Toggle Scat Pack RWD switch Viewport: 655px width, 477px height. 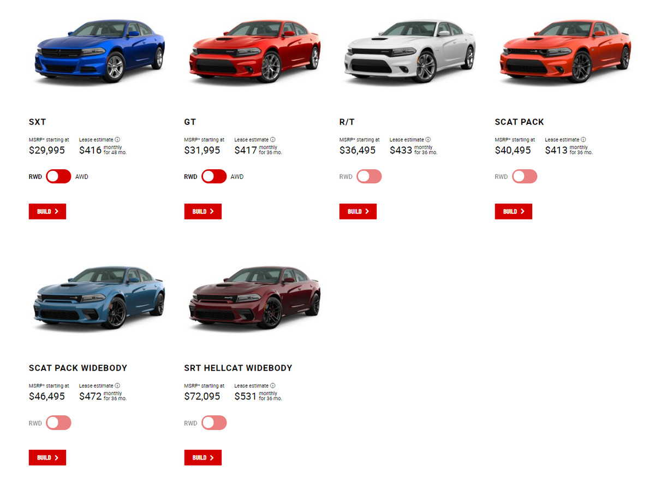525,177
